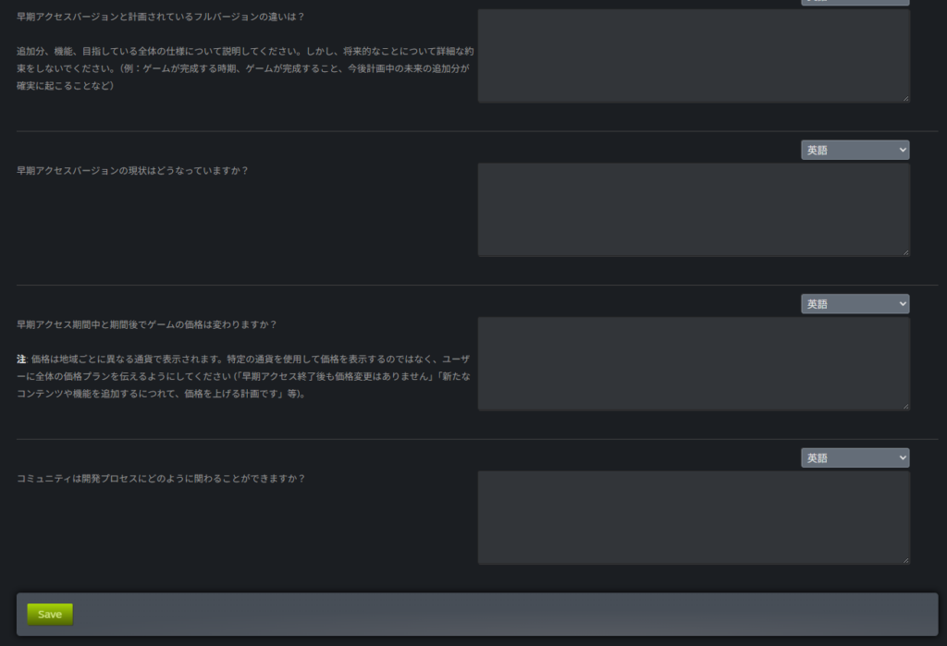Image resolution: width=947 pixels, height=646 pixels.
Task: Select the price change answer text box
Action: coord(693,363)
